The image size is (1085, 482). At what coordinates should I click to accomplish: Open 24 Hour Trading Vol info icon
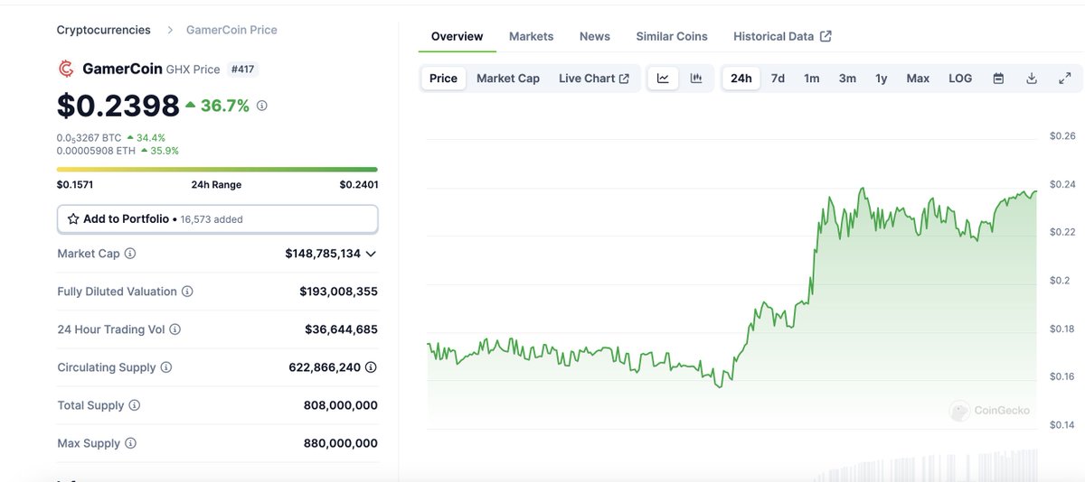pos(175,329)
